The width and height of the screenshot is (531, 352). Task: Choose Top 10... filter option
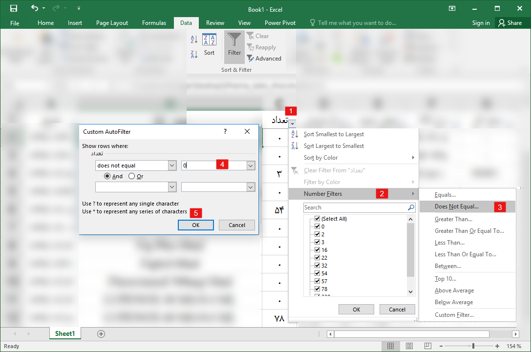[x=446, y=279]
